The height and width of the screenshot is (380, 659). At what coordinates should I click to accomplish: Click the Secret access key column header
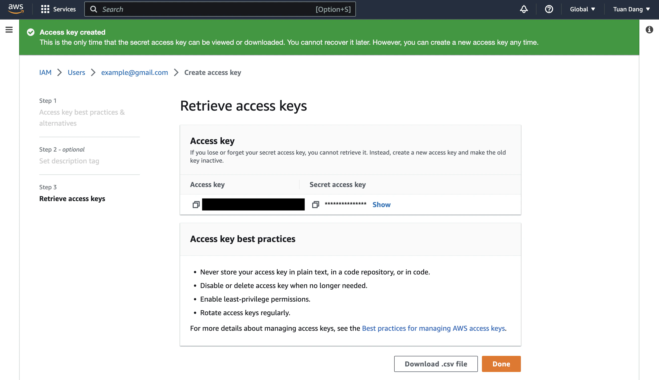(x=338, y=184)
